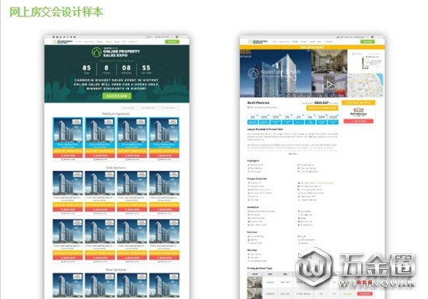
Task: Click the house logo of Online Property Sales Expo
Action: (96, 52)
